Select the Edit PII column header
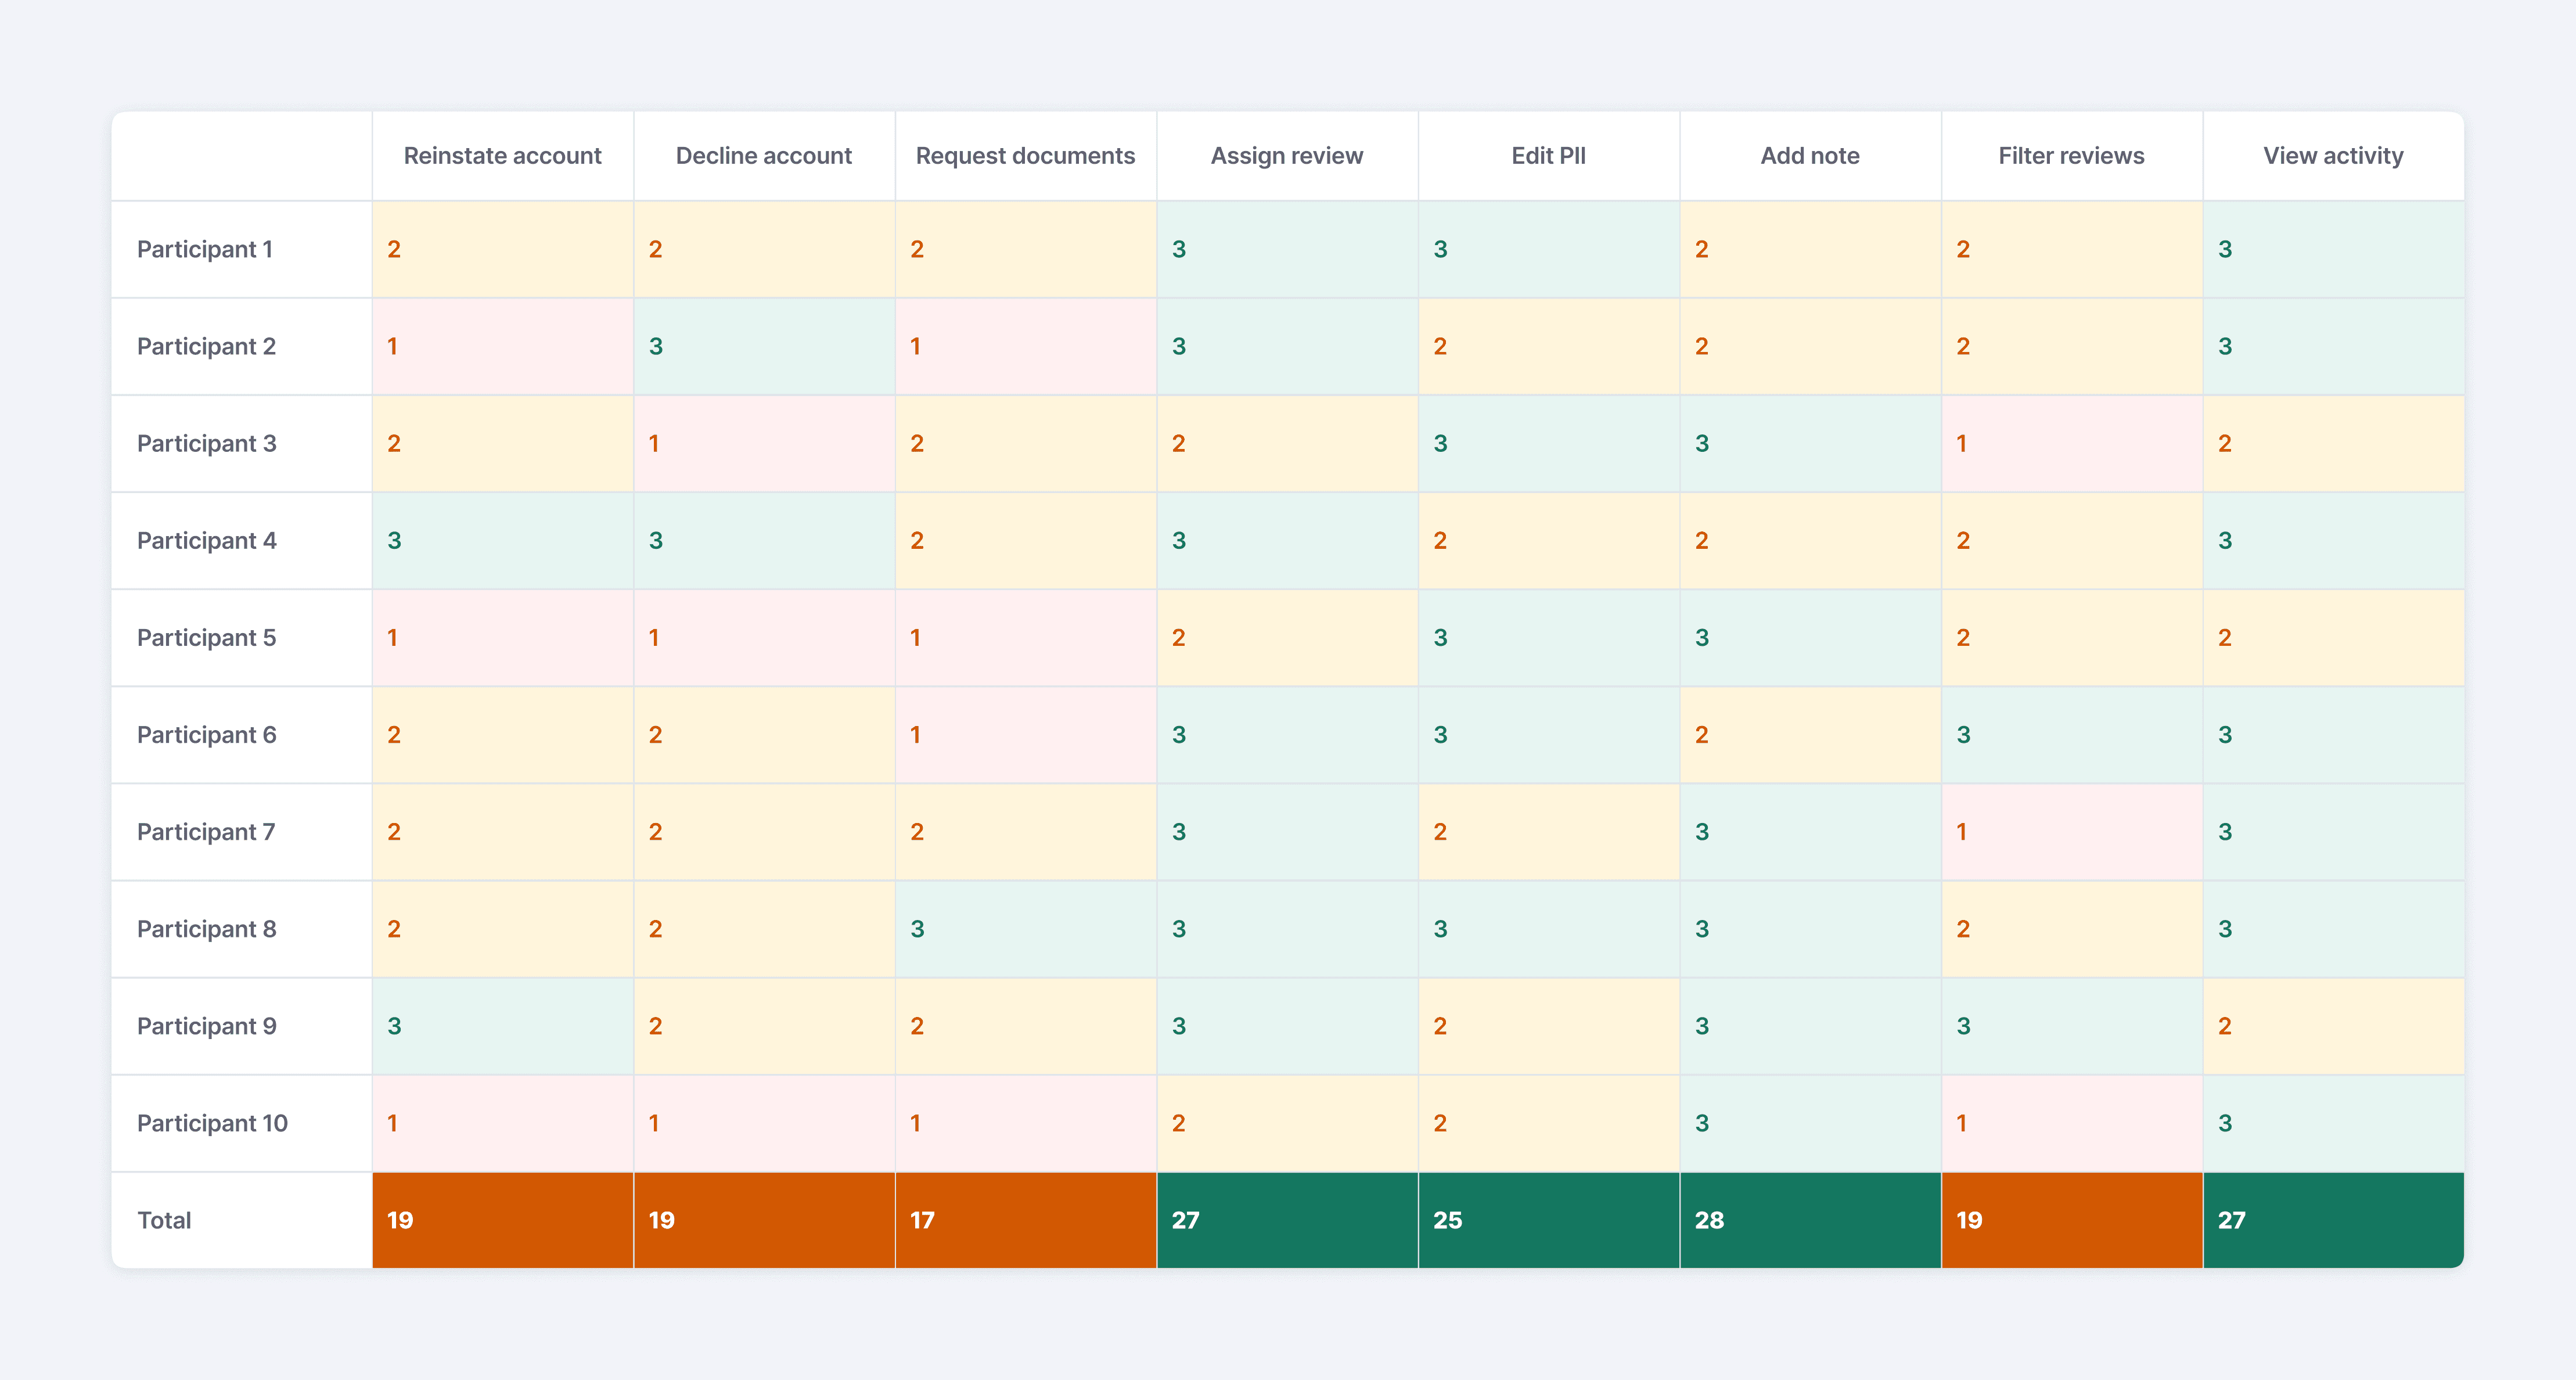Screen dimensions: 2576x1380 click(x=1548, y=156)
